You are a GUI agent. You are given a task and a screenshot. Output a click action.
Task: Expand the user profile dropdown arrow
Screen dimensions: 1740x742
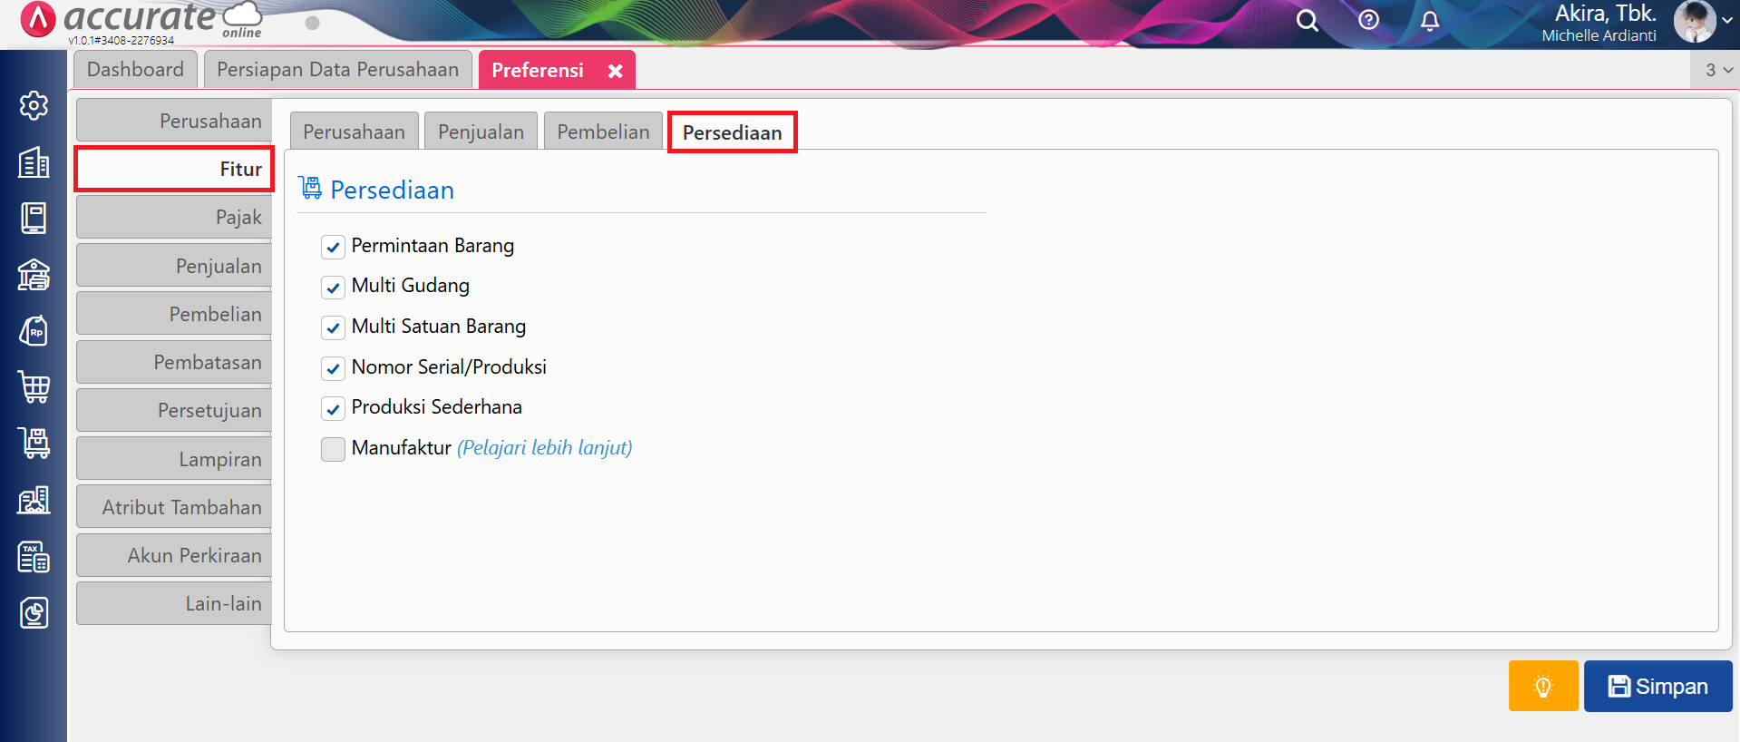pyautogui.click(x=1726, y=21)
